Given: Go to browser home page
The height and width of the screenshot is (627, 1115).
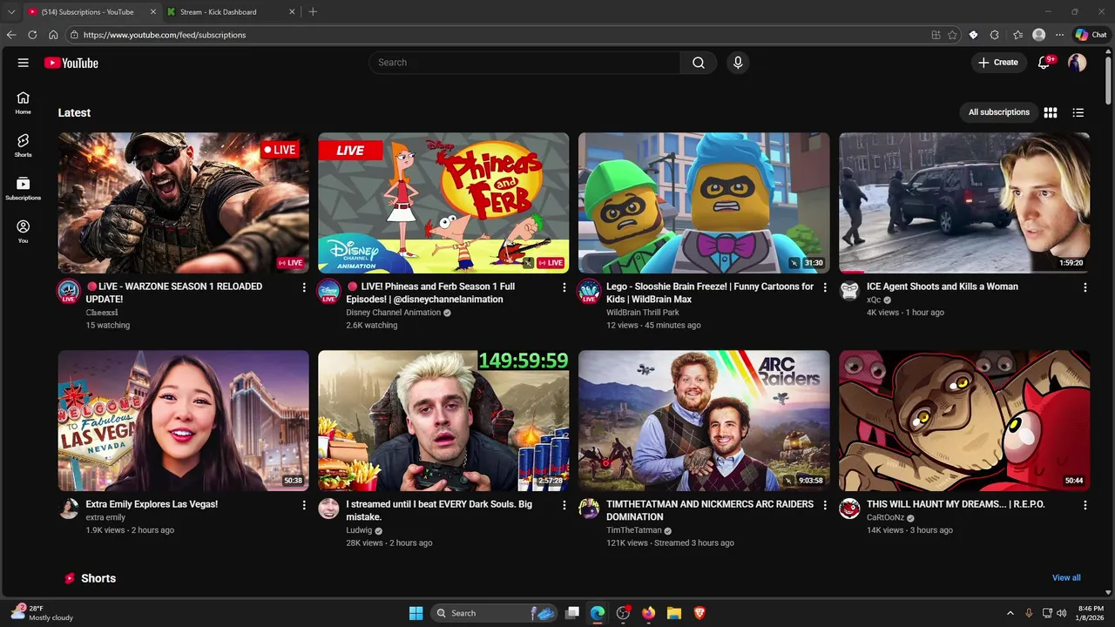Looking at the screenshot, I should click(x=53, y=35).
